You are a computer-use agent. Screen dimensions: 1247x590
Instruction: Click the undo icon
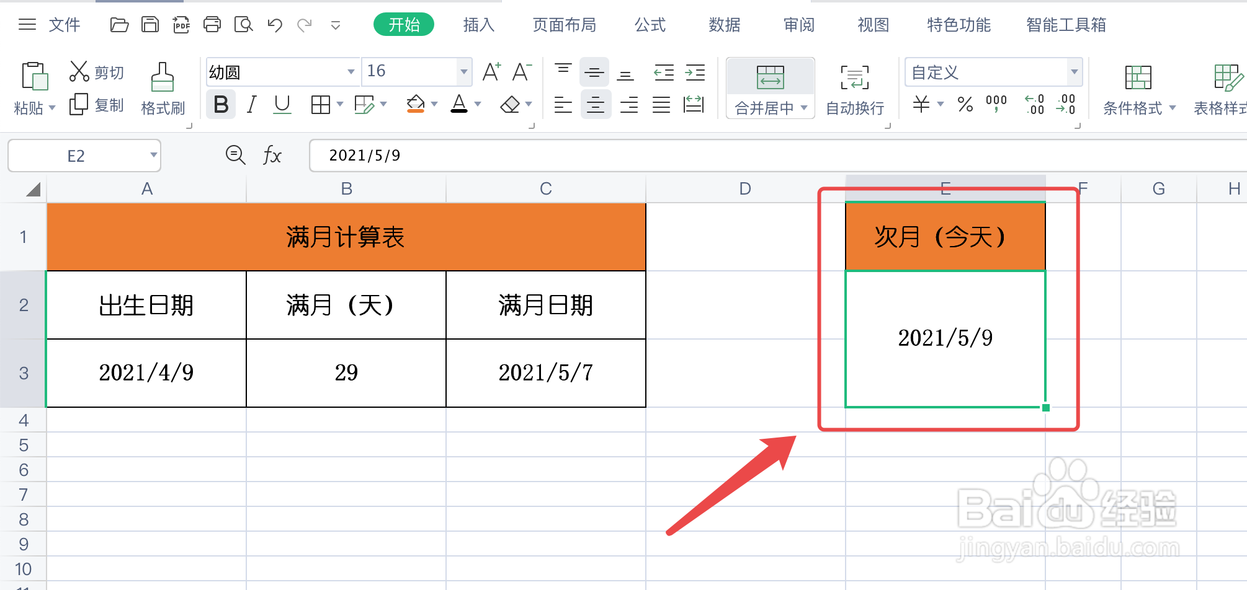[x=274, y=25]
